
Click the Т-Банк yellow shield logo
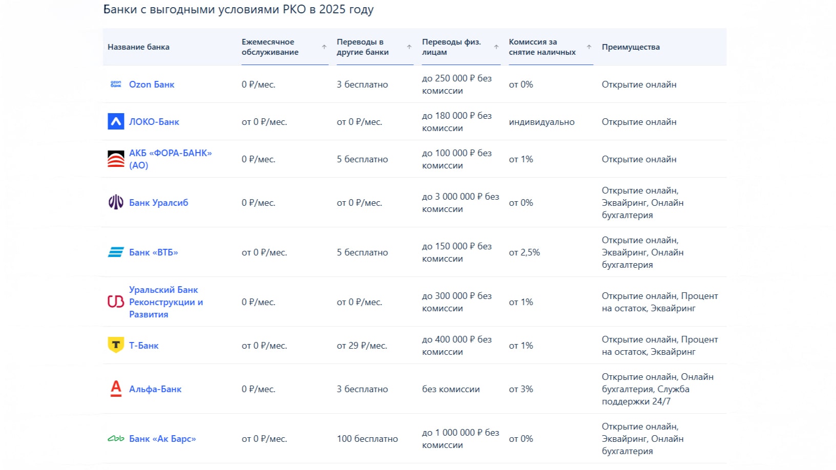coord(116,345)
